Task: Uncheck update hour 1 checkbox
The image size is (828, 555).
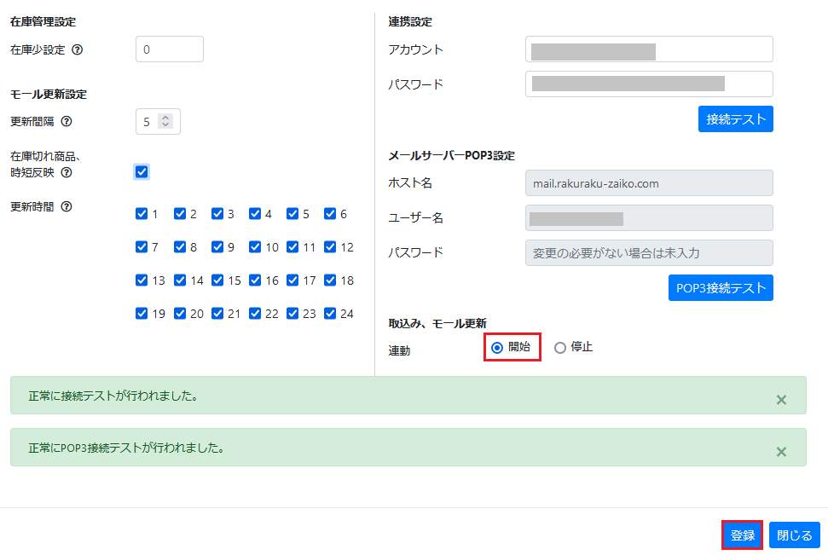Action: pyautogui.click(x=141, y=213)
